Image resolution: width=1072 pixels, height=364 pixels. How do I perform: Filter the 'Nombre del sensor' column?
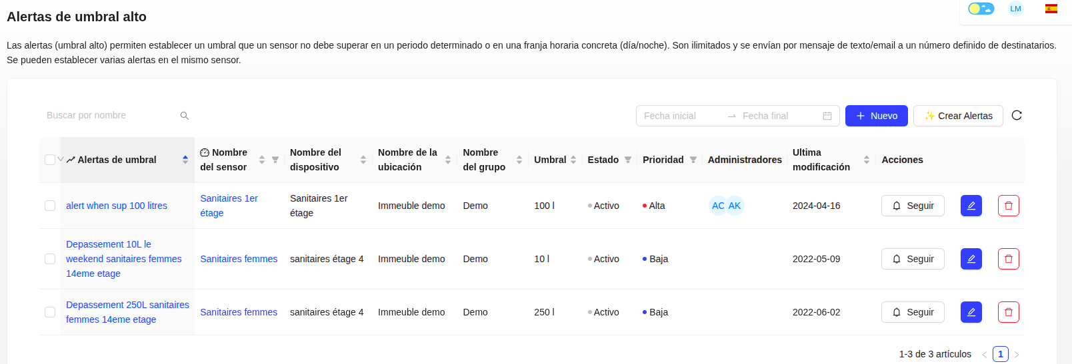tap(275, 160)
